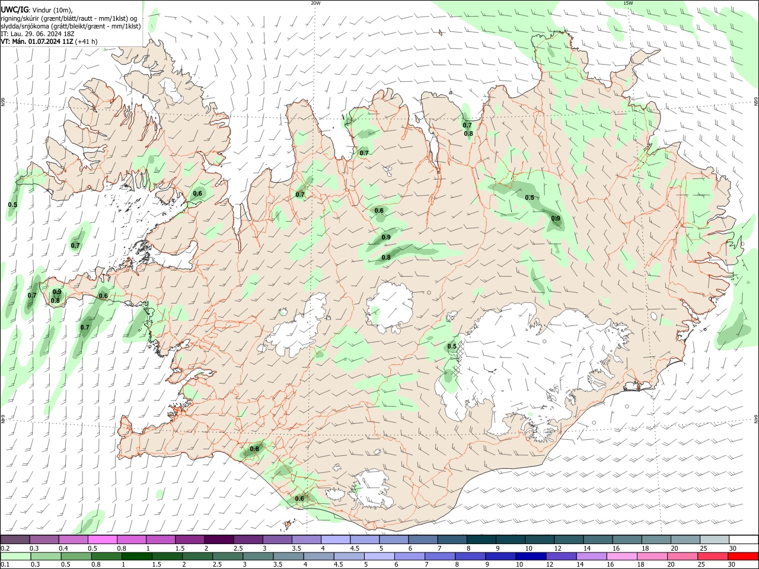Click the 'VT: Mán. 01.07.2024 11Z (+41 h)' line
Image resolution: width=759 pixels, height=569 pixels.
pyautogui.click(x=49, y=41)
